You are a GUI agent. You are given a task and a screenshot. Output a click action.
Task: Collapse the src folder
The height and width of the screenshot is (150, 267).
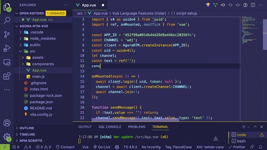tap(20, 51)
